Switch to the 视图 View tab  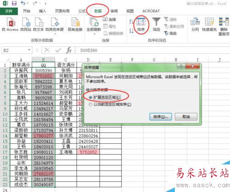(x=130, y=11)
